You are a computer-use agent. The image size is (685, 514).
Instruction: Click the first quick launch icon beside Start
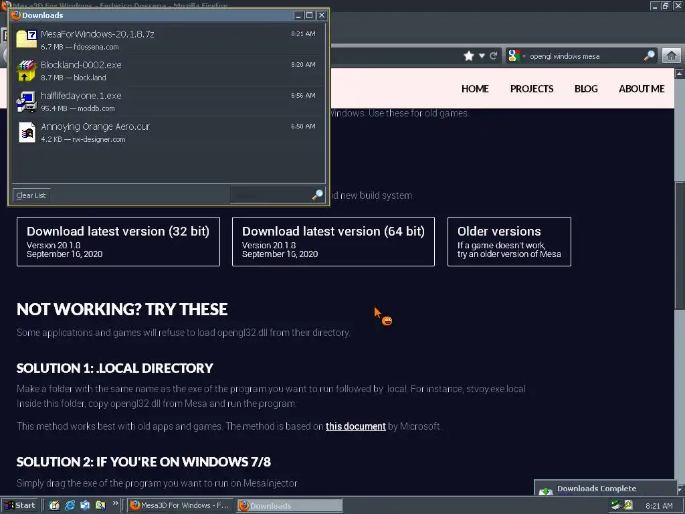tap(55, 505)
